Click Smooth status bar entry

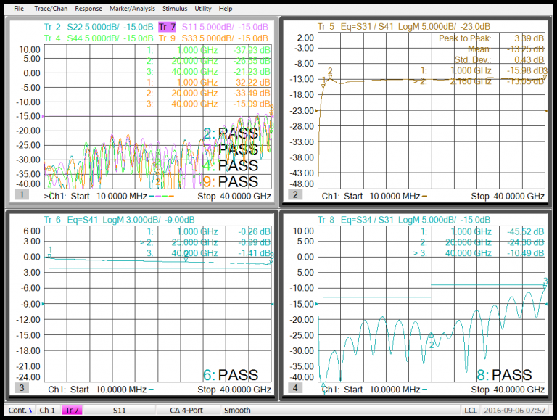[237, 411]
